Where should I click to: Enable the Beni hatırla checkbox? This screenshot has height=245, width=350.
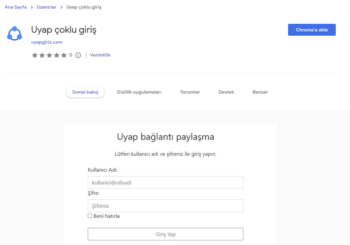[x=90, y=216]
